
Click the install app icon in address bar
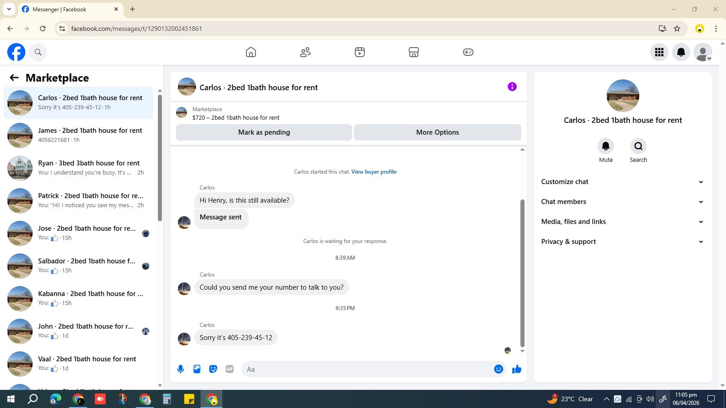tap(662, 29)
